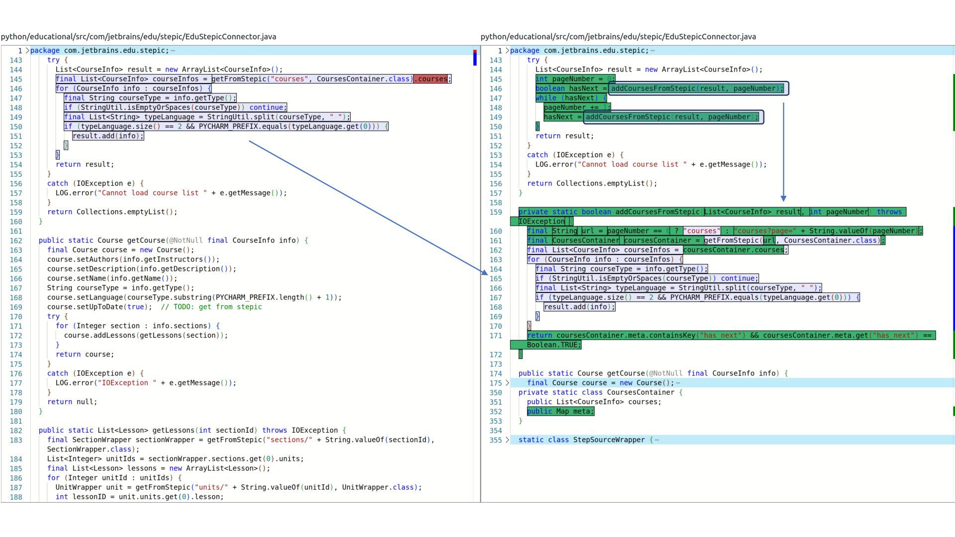
Task: Click the right pane EduStepicConnector.java file path
Action: click(x=618, y=37)
